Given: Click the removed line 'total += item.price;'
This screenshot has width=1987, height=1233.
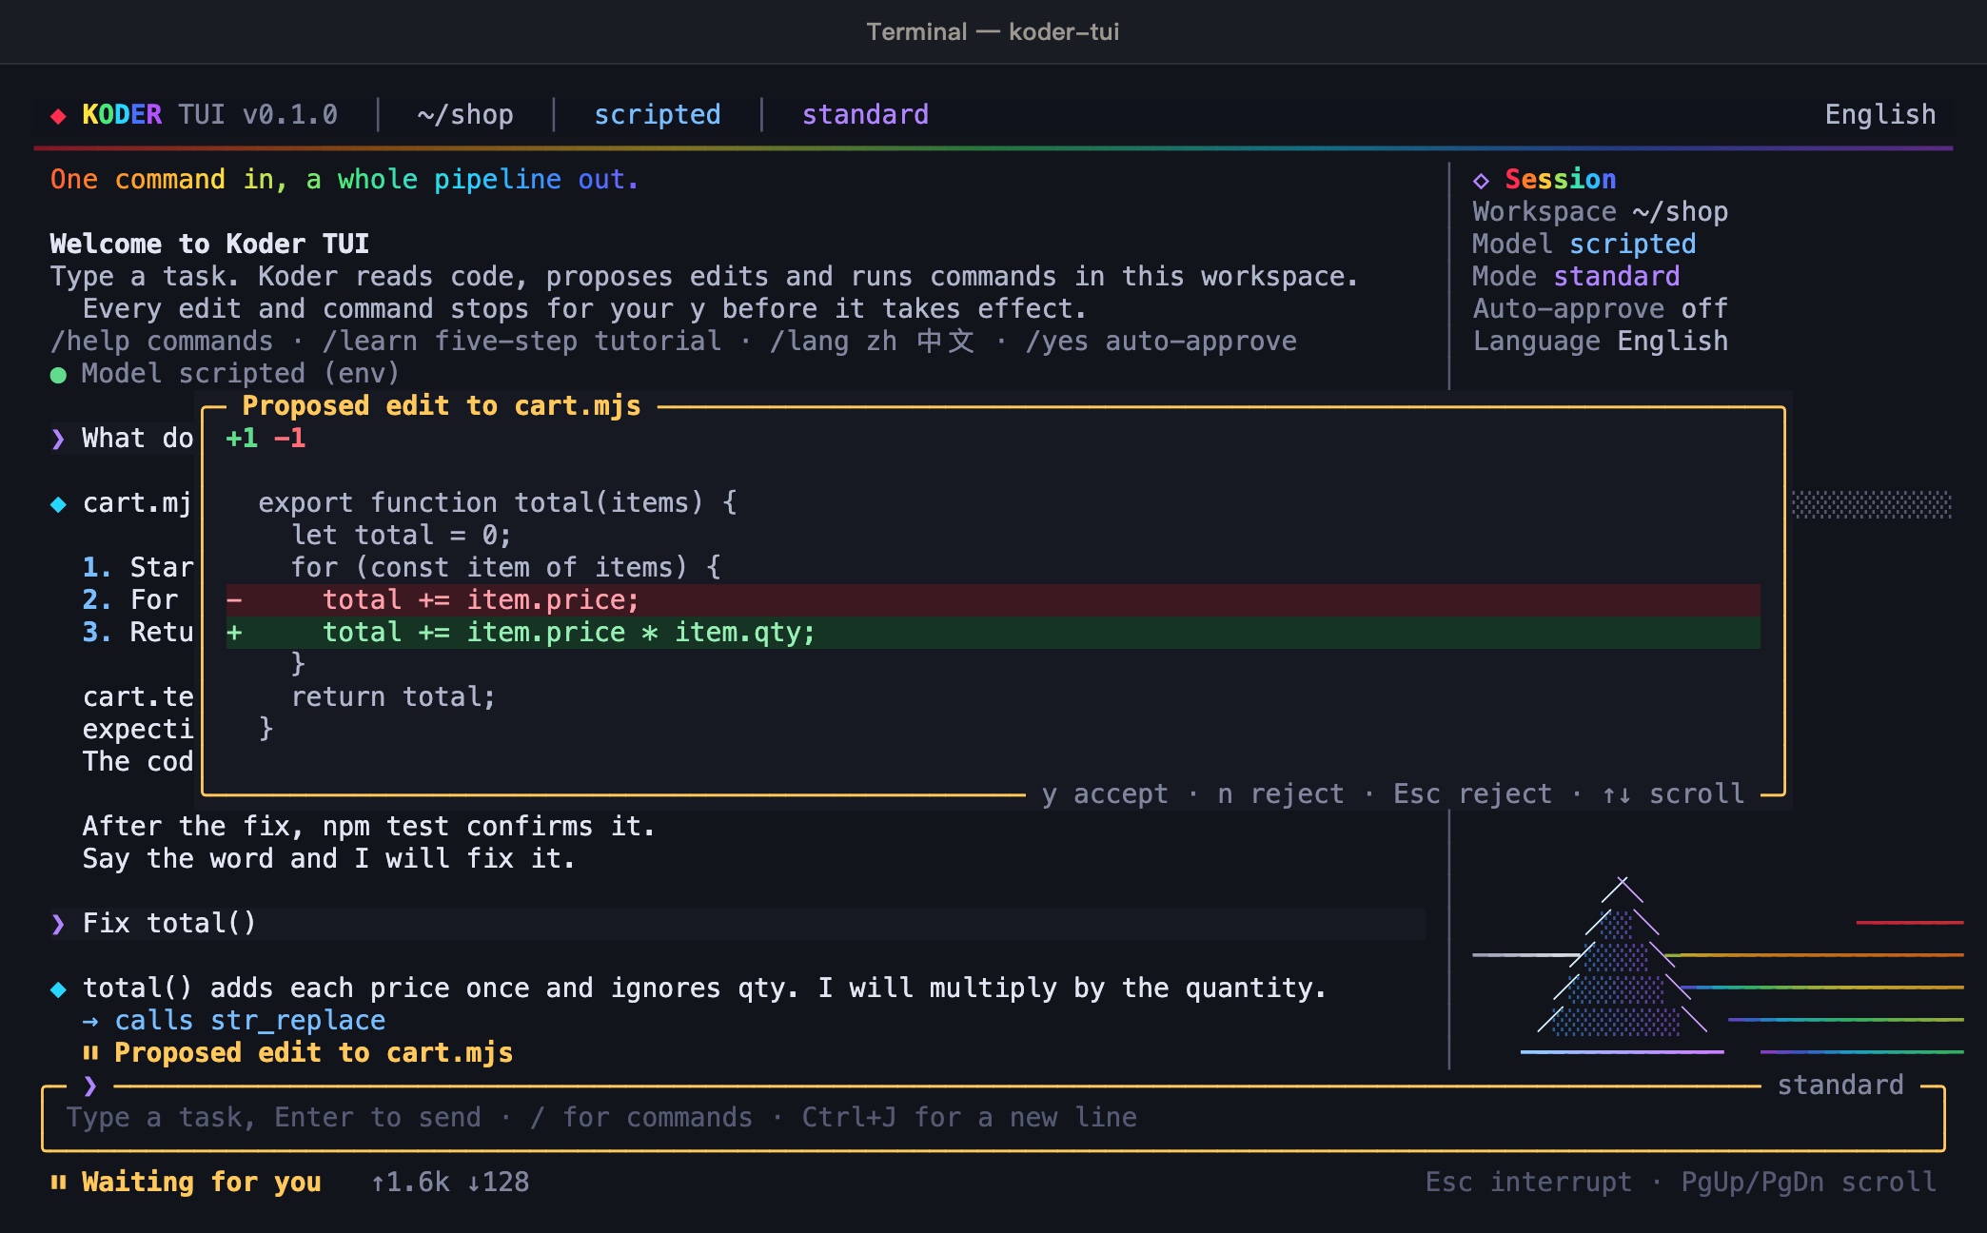Looking at the screenshot, I should (x=993, y=600).
